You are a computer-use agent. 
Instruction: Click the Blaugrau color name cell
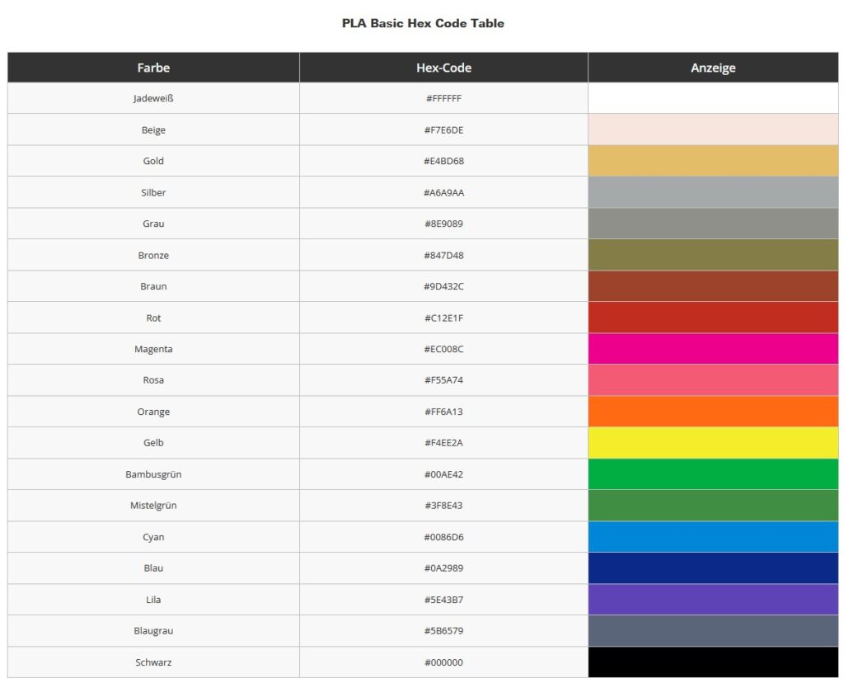pos(153,631)
